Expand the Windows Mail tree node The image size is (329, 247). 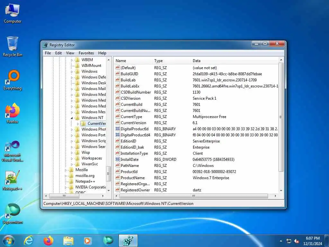(72, 89)
